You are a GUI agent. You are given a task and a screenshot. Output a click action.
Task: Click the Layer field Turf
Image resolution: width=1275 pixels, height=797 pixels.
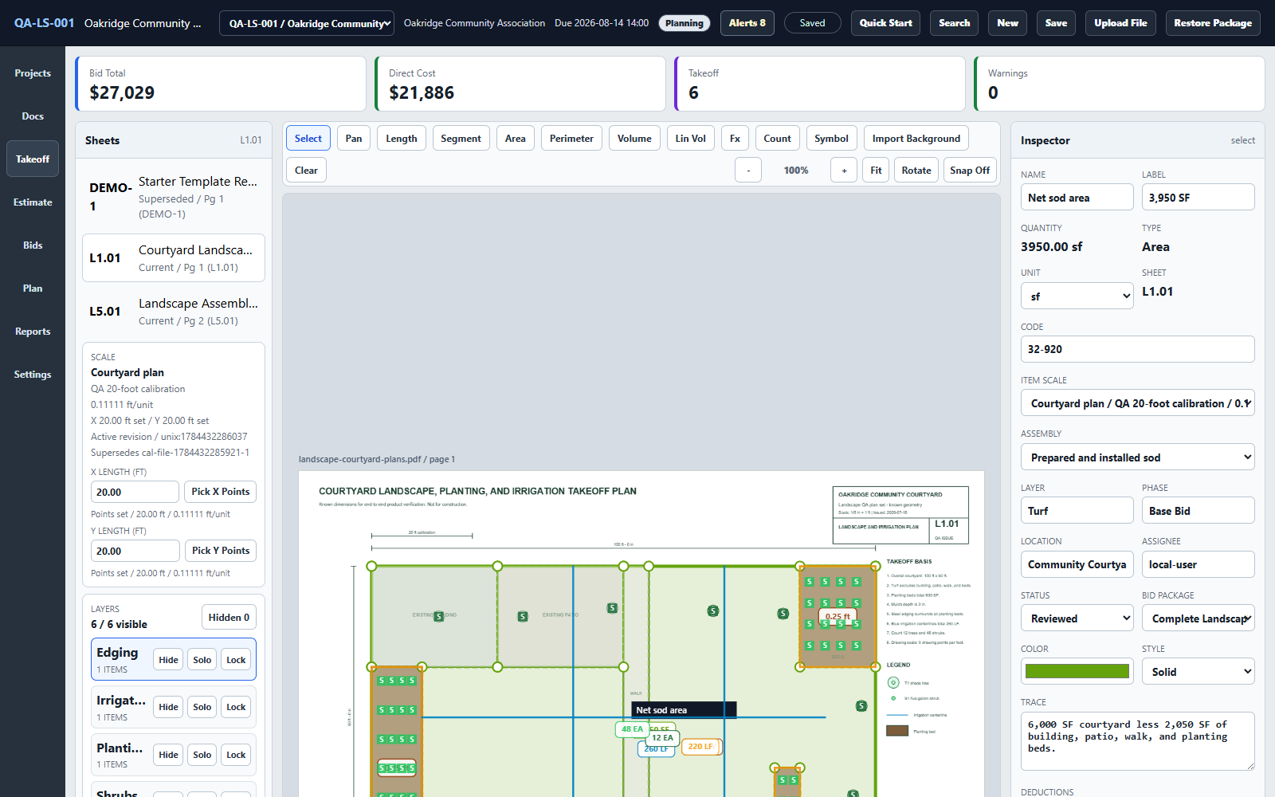[x=1077, y=511]
